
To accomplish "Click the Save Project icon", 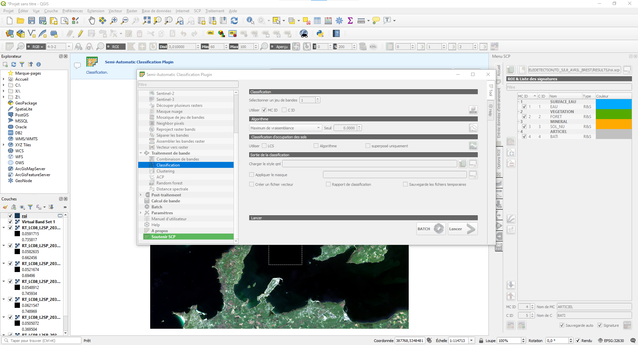I will [x=32, y=21].
